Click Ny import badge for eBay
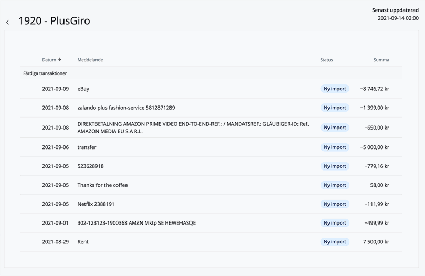 [335, 89]
